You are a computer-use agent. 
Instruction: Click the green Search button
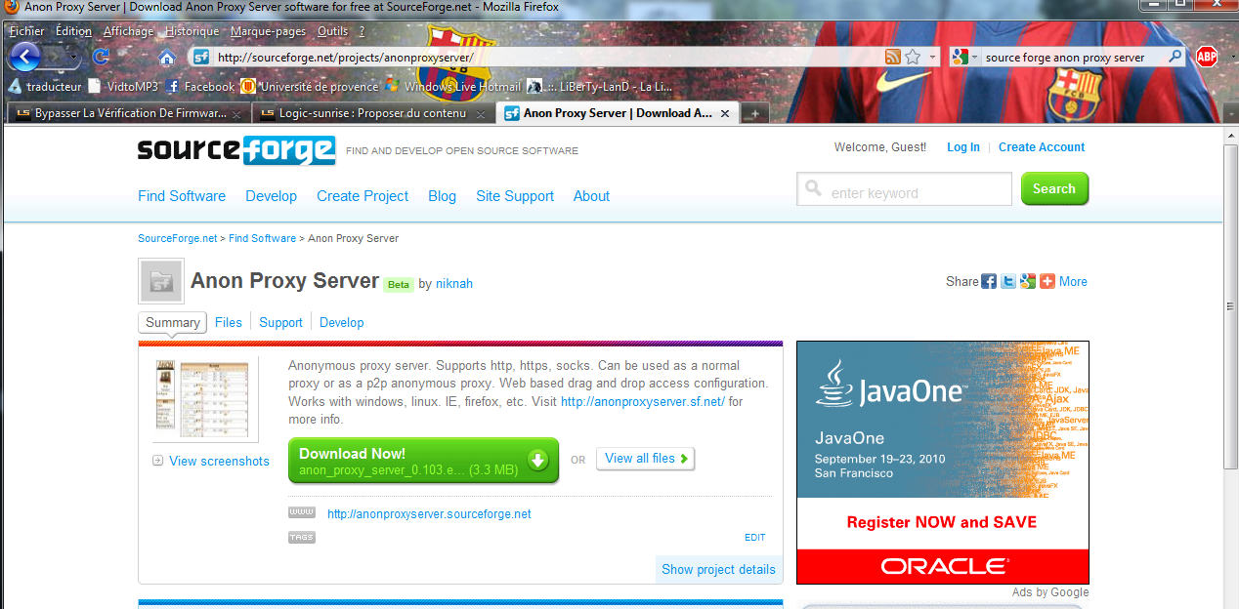click(1054, 189)
